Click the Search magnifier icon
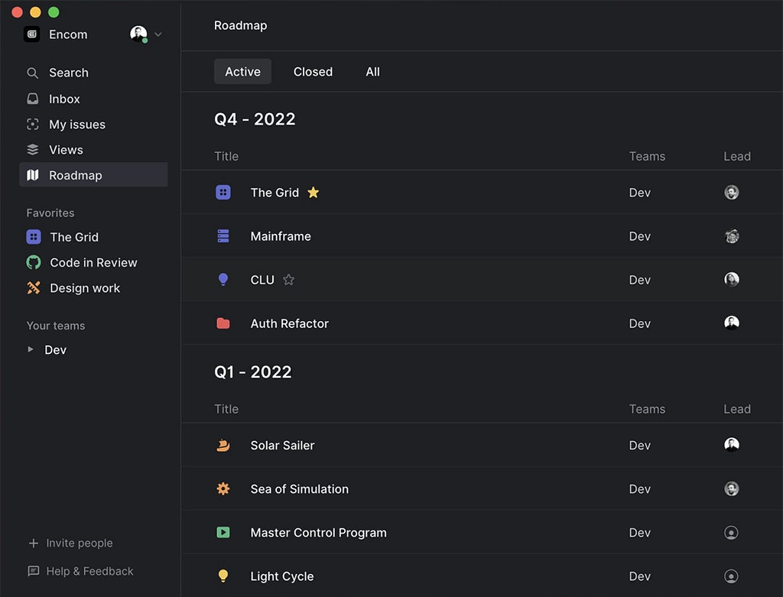Screen dimensions: 783x597 [x=32, y=73]
